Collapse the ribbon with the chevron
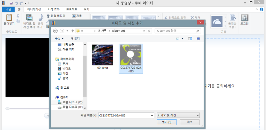 [257, 10]
